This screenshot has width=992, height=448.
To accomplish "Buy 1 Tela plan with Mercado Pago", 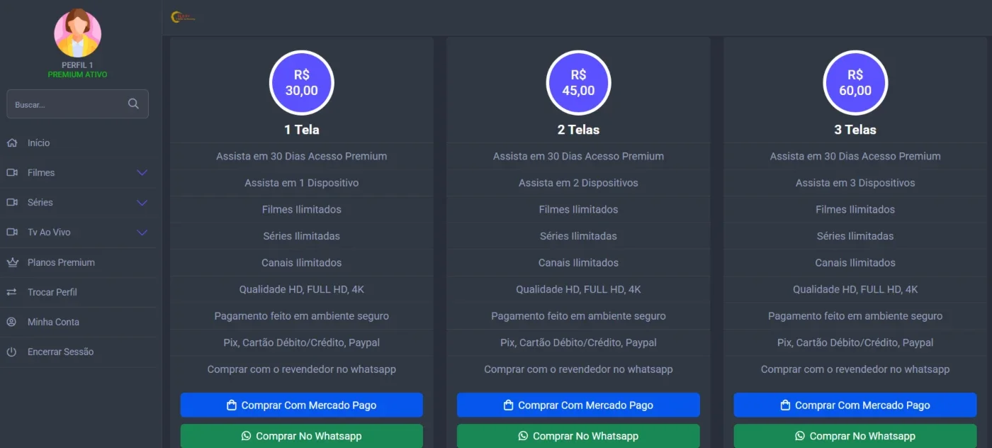I will click(302, 405).
